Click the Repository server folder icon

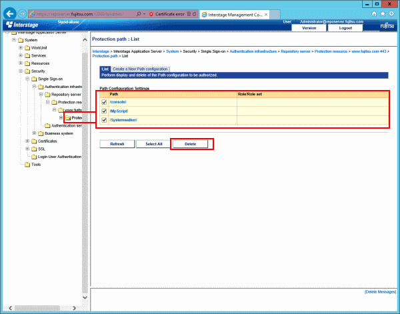click(47, 95)
